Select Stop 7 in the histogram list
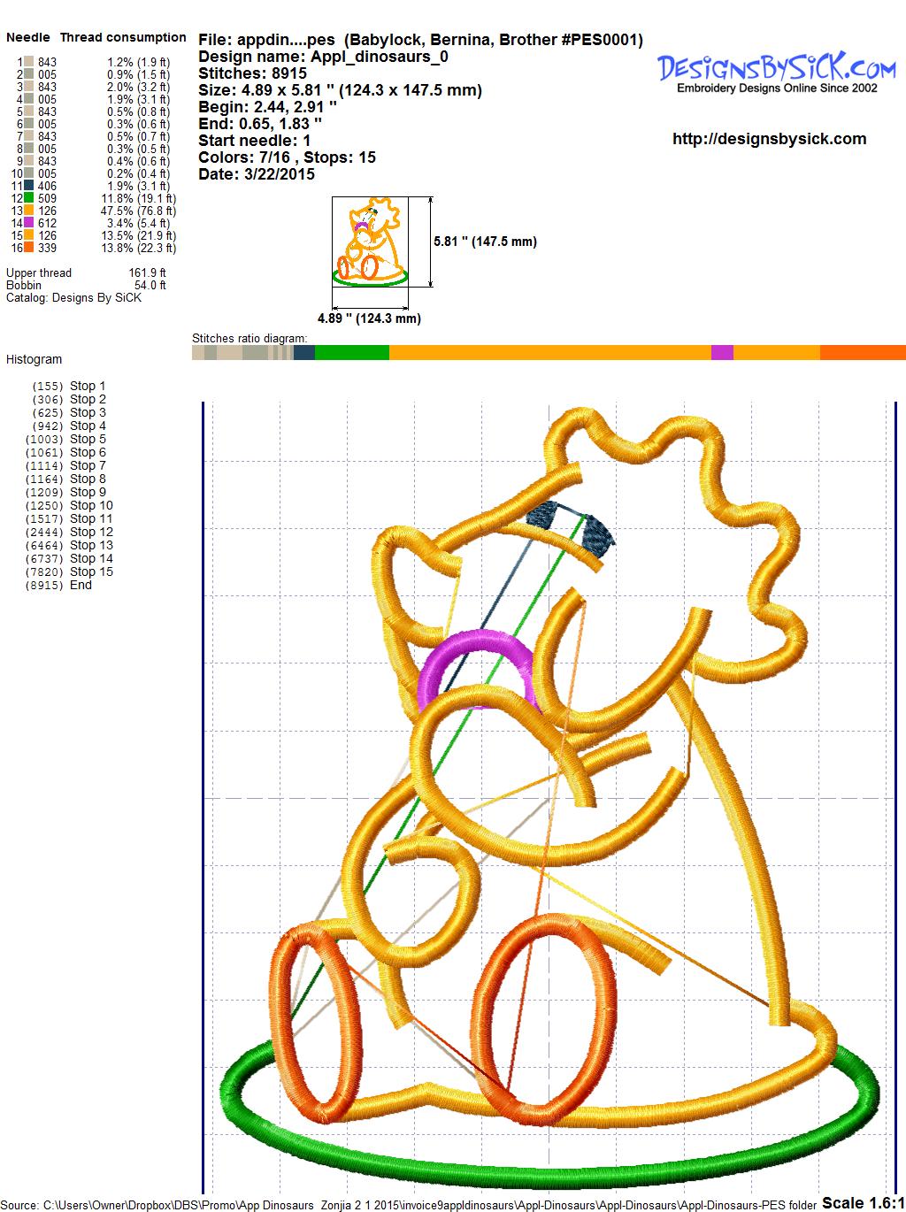Viewport: 906px width, 1212px height. pyautogui.click(x=88, y=465)
